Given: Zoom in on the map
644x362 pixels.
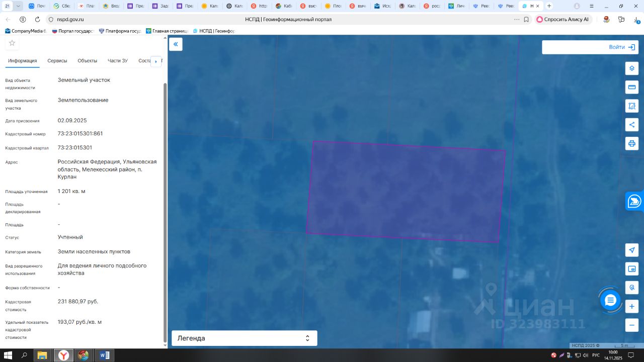Looking at the screenshot, I should 632,306.
